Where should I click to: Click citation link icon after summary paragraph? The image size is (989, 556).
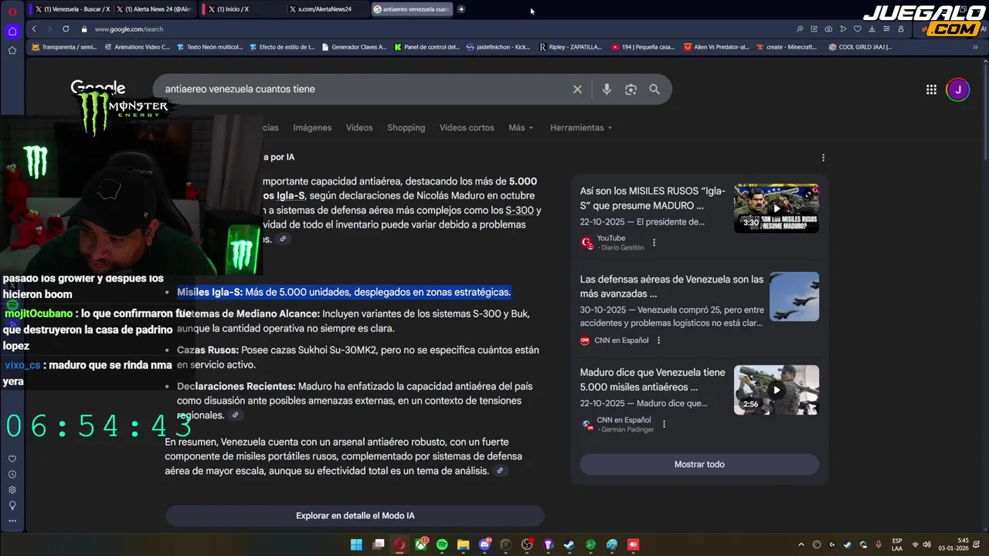tap(500, 471)
